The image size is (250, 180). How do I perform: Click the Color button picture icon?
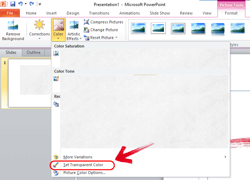point(58,25)
